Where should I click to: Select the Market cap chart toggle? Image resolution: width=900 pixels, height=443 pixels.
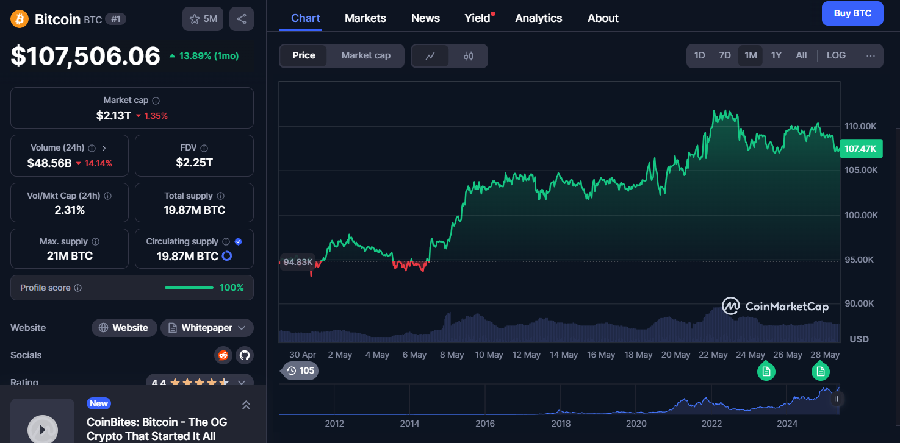coord(365,55)
